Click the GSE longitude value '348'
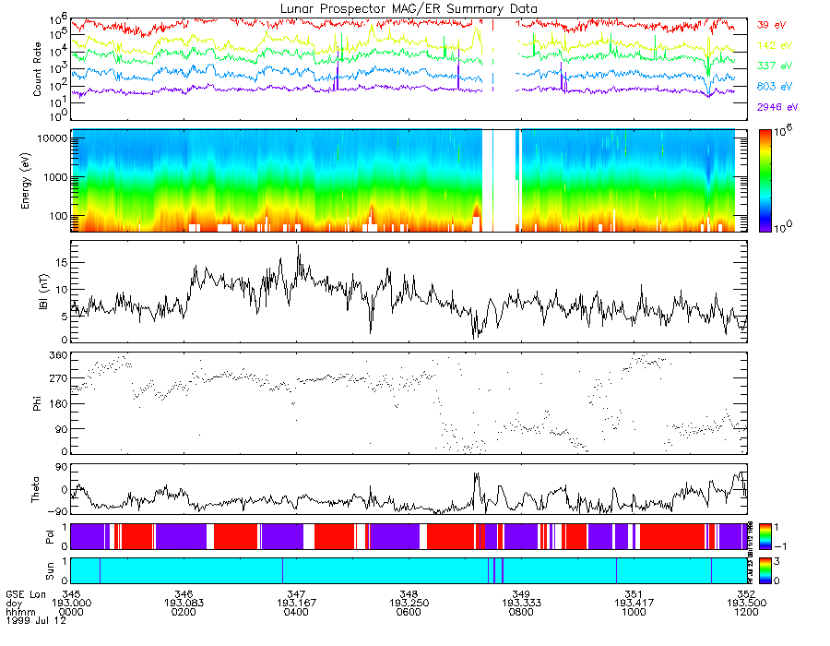The height and width of the screenshot is (646, 830). [409, 594]
